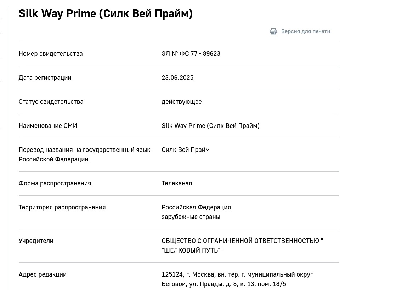Click the Номер свидетельства label
The width and height of the screenshot is (419, 290).
click(51, 54)
